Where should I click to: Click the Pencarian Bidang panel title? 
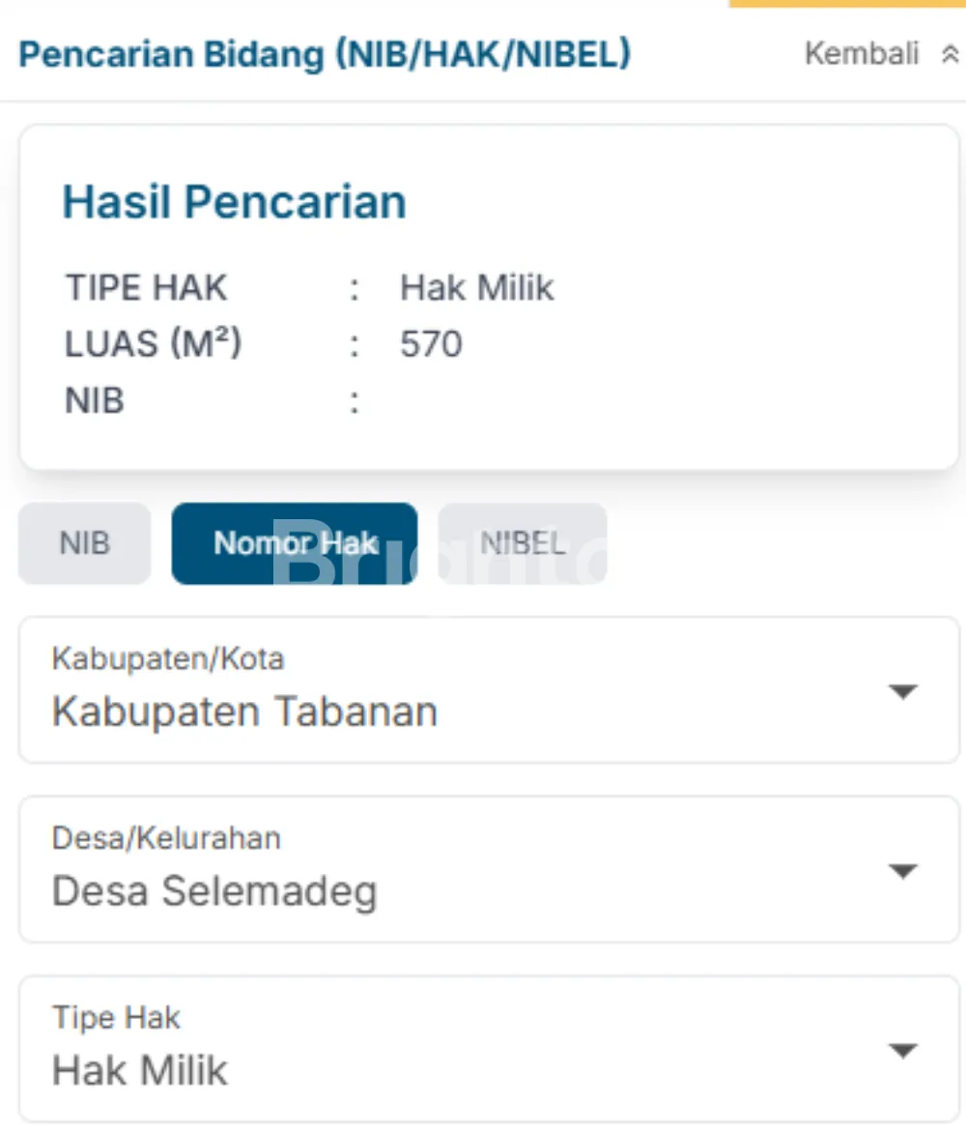tap(325, 54)
